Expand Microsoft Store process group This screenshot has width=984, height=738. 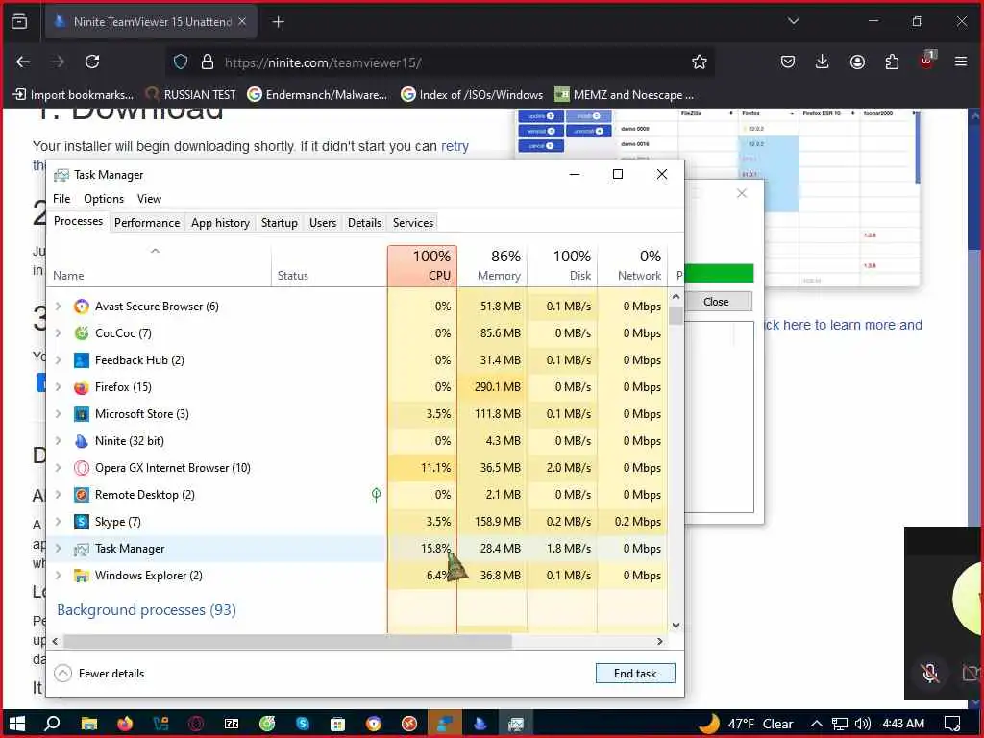pos(59,414)
